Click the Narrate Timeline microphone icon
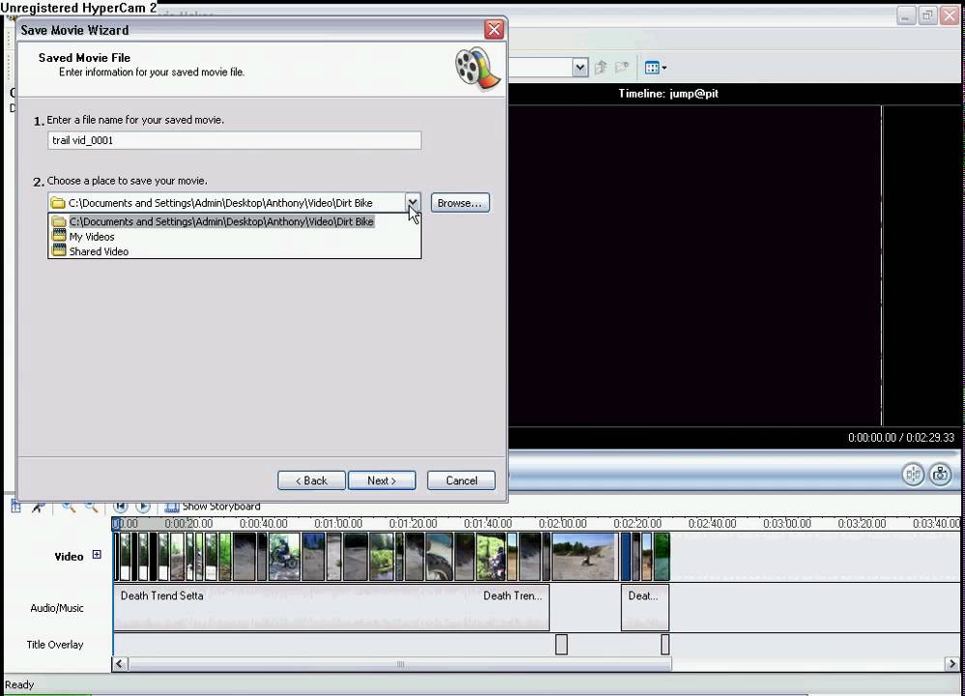The width and height of the screenshot is (965, 696). pos(39,507)
